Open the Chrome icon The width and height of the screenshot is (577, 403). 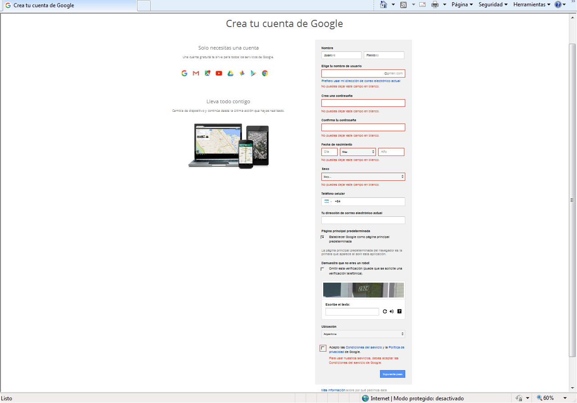click(265, 73)
